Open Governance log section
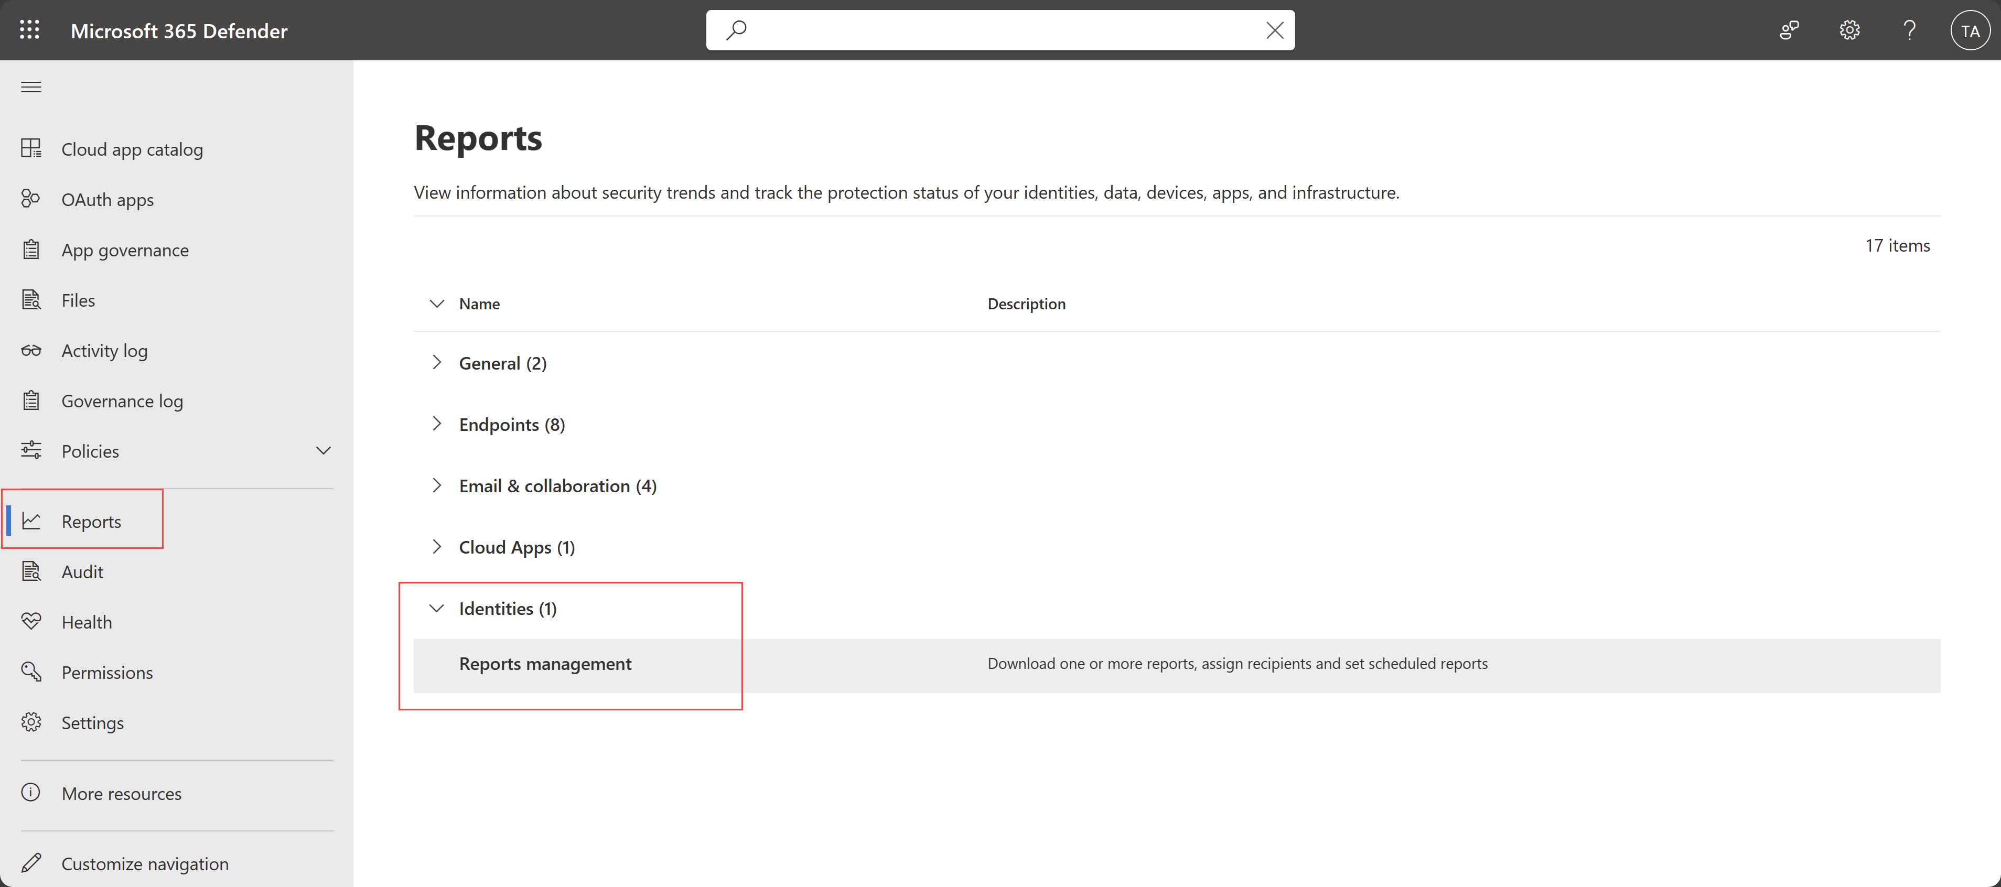The image size is (2001, 887). (x=123, y=399)
